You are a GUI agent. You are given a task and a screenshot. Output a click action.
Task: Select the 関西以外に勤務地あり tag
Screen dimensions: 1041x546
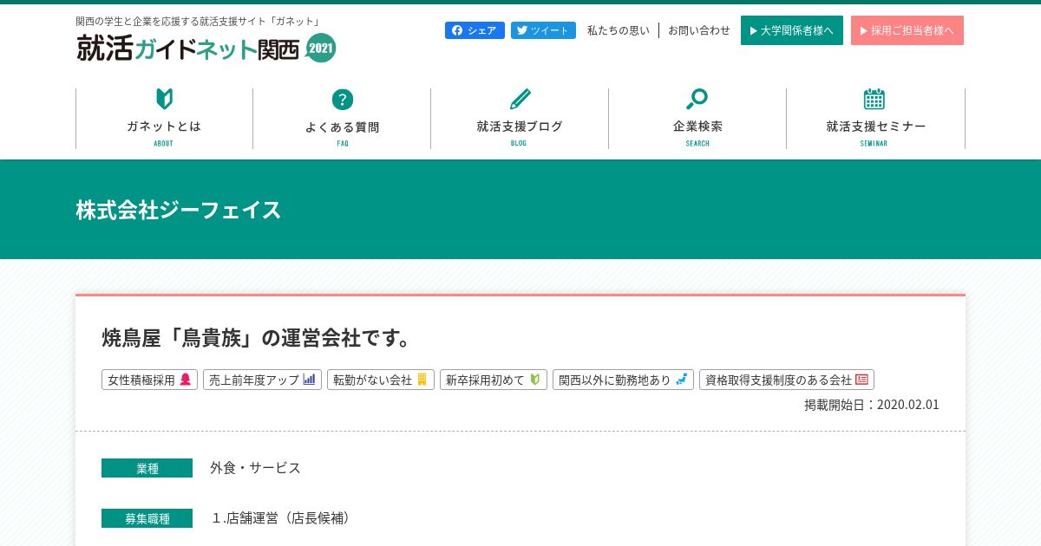click(x=623, y=380)
